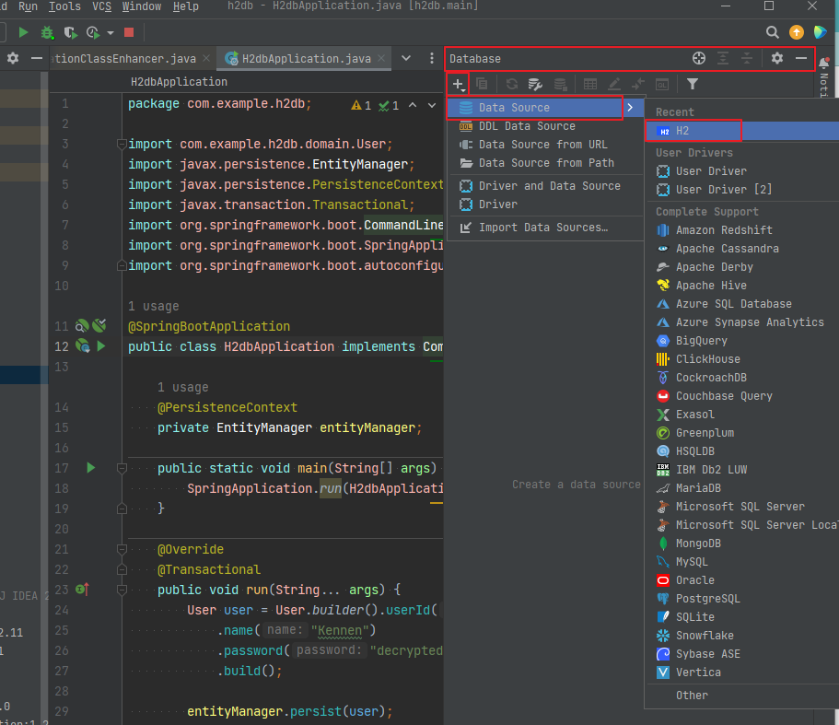Collapse project panel with minus icon
Image resolution: width=839 pixels, height=725 pixels.
pyautogui.click(x=37, y=58)
